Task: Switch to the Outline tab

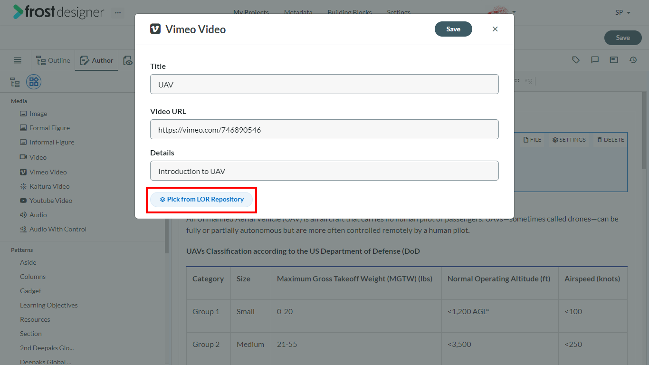Action: click(53, 60)
